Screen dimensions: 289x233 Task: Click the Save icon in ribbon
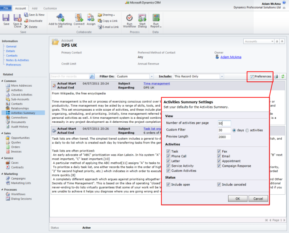pyautogui.click(x=6, y=18)
